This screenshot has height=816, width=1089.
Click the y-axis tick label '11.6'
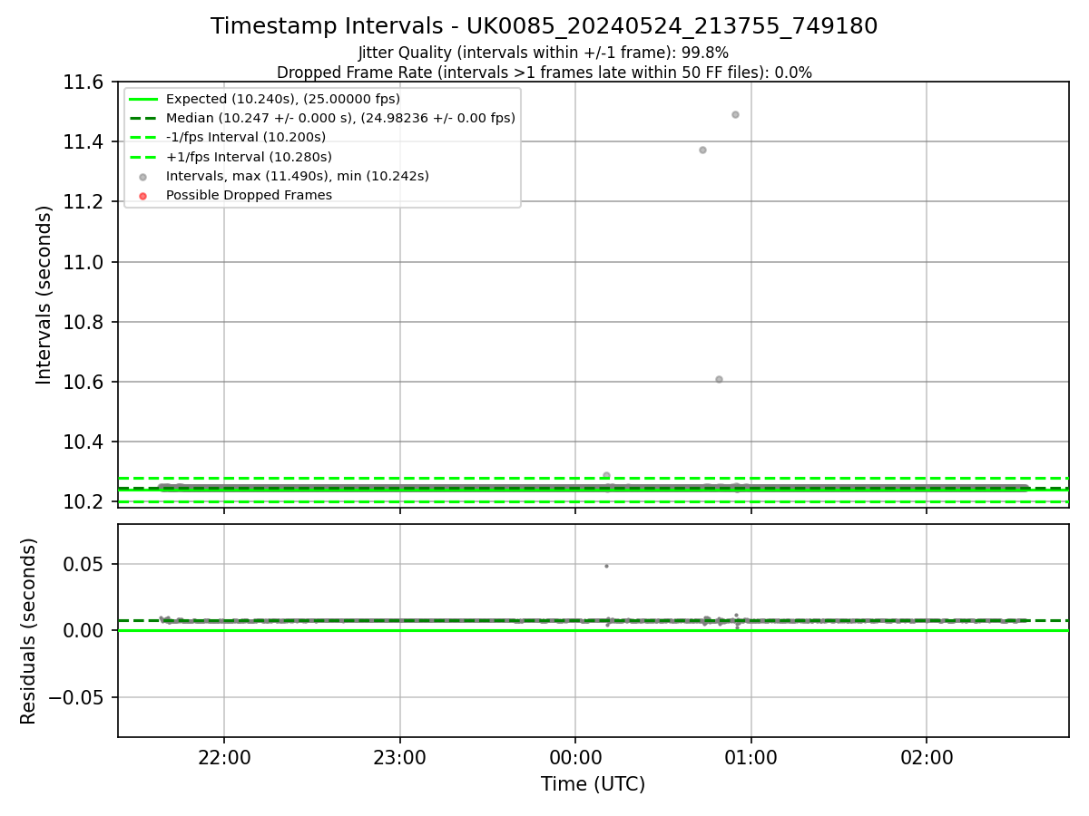tap(83, 83)
